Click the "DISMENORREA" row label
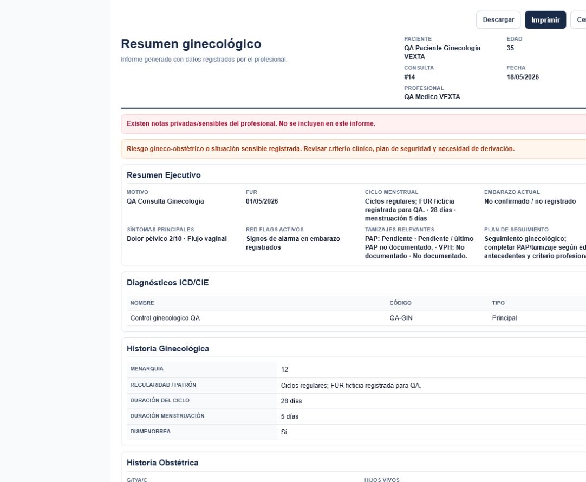Screen dimensions: 586x482 [150, 432]
